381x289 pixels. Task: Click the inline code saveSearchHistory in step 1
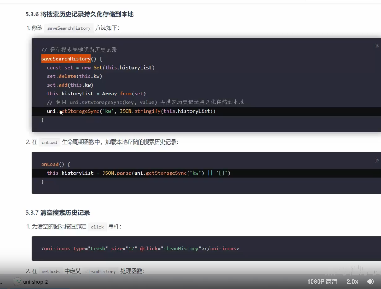(69, 28)
